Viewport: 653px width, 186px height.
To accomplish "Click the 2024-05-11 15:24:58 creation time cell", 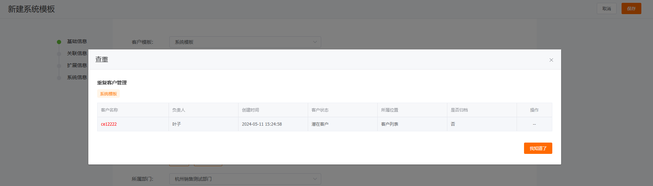I will (x=273, y=124).
